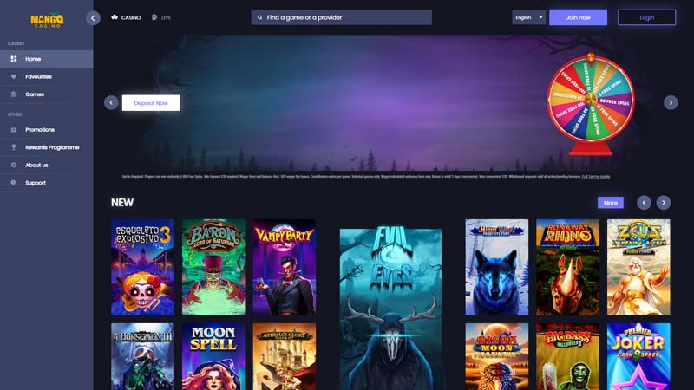Screen dimensions: 694x390
Task: Click the game search field
Action: click(341, 17)
